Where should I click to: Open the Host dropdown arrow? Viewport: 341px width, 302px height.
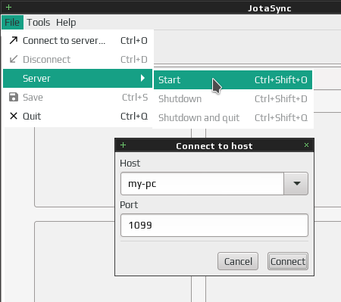[296, 183]
